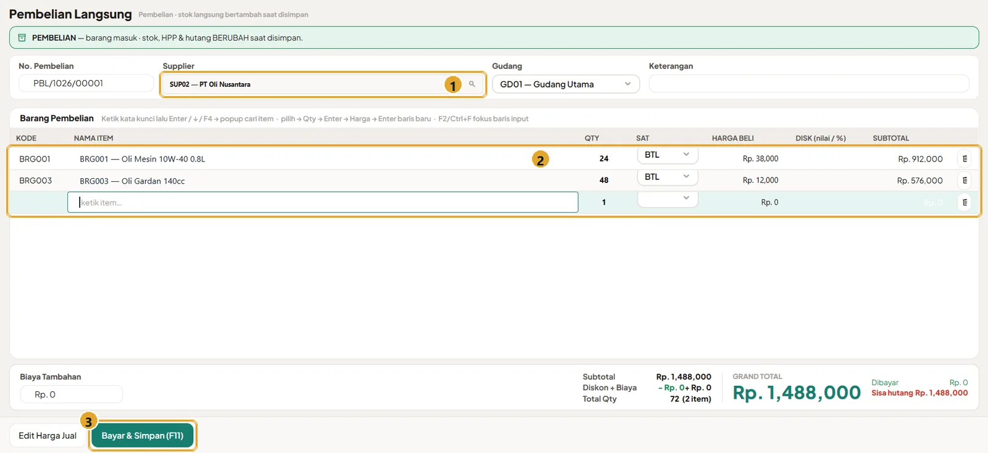Click subtotal Rp. 576,000
The image size is (988, 453).
point(920,181)
